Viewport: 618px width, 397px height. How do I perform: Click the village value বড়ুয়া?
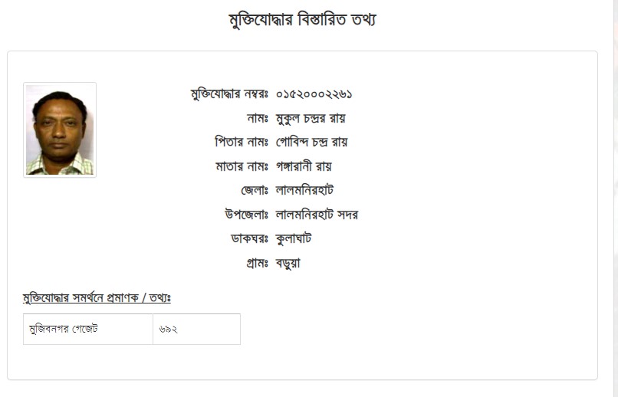coord(288,263)
